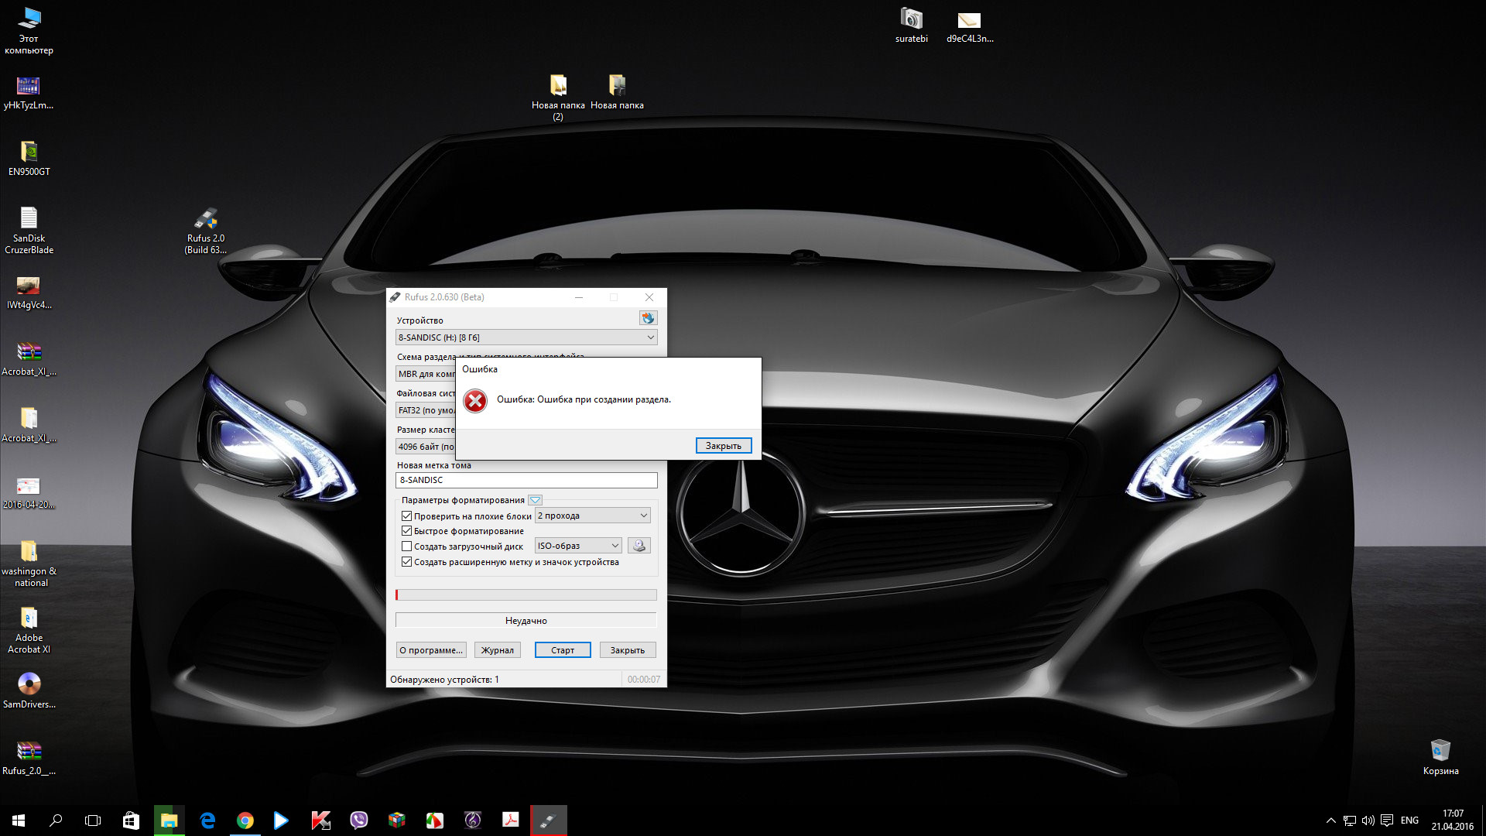The image size is (1486, 836).
Task: Toggle the advanced format options arrow
Action: (535, 500)
